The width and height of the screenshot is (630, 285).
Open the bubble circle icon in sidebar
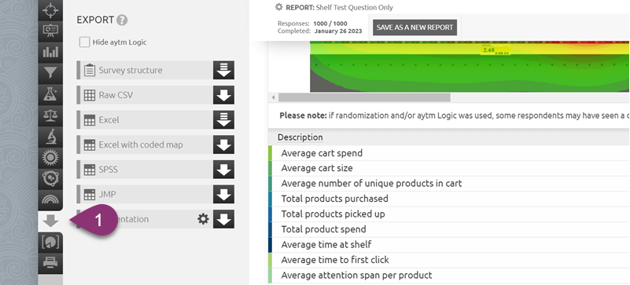point(50,180)
